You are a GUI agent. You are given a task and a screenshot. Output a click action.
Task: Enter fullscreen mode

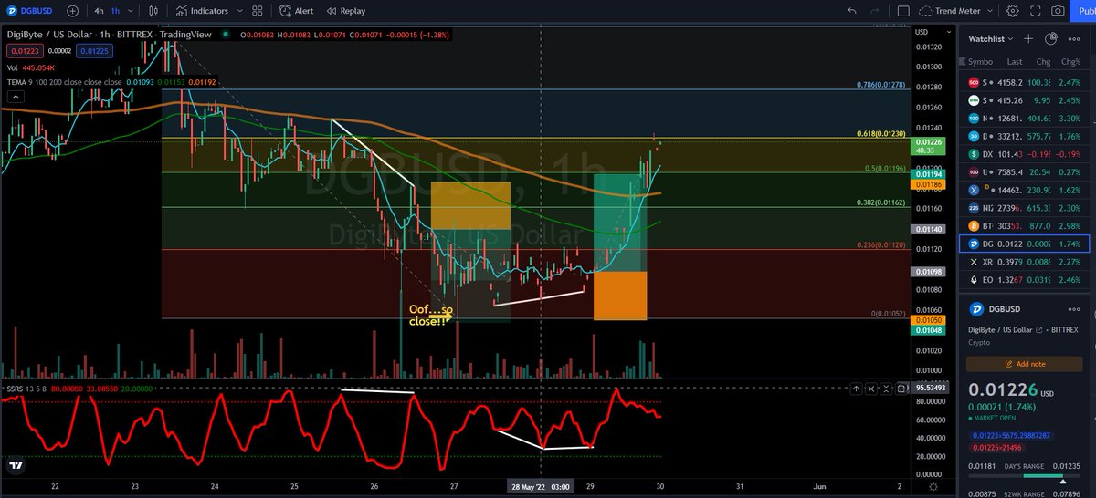1035,11
